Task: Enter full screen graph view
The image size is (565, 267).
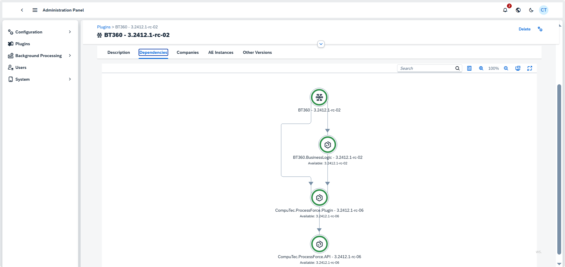Action: tap(530, 68)
